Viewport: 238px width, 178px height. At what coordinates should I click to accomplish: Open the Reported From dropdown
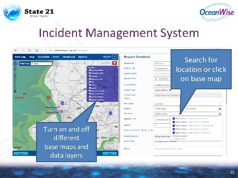(x=162, y=79)
